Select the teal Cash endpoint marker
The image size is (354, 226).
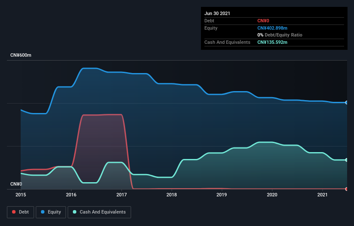click(x=346, y=160)
